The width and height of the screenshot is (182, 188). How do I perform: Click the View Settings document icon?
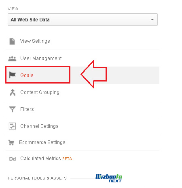click(12, 41)
